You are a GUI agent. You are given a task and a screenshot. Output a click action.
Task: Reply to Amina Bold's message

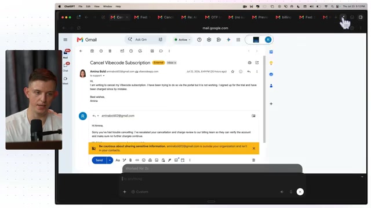click(249, 72)
